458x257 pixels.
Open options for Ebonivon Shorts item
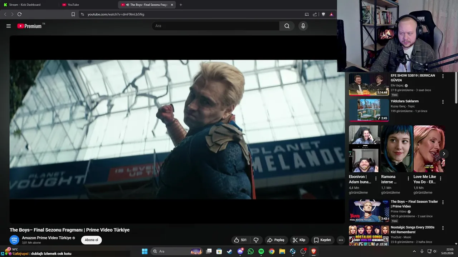coord(376,178)
